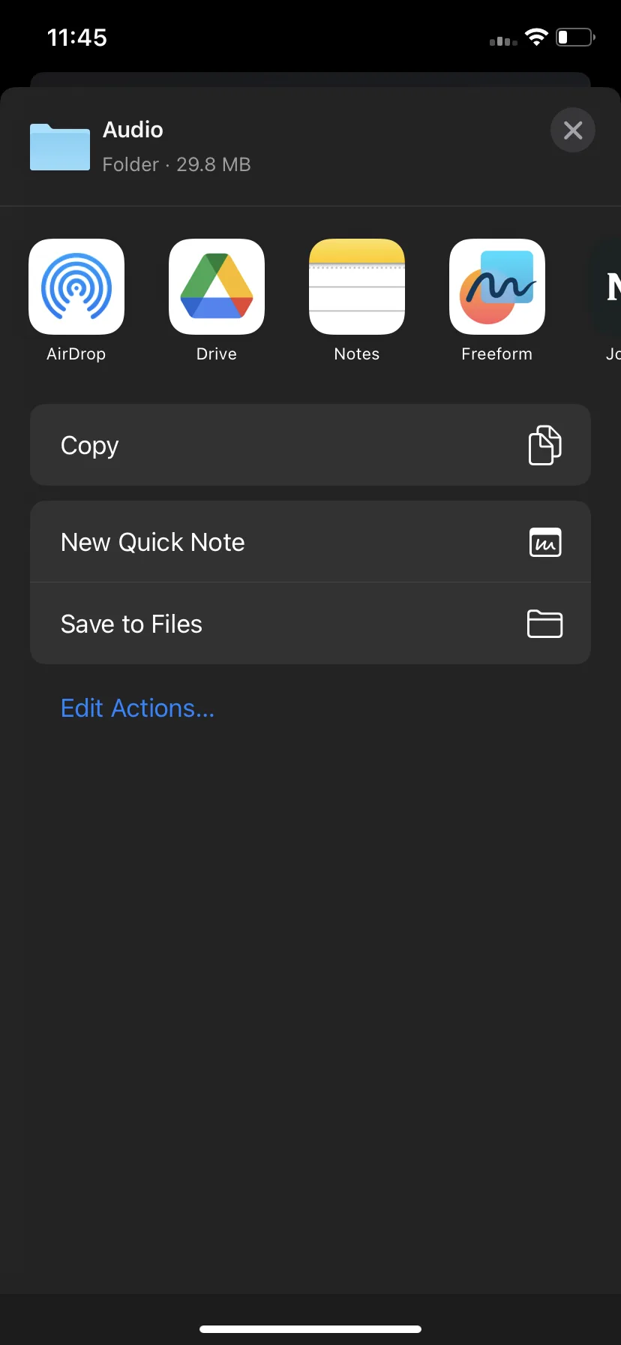This screenshot has height=1345, width=621.
Task: Tap the Wi-Fi status icon
Action: (536, 37)
